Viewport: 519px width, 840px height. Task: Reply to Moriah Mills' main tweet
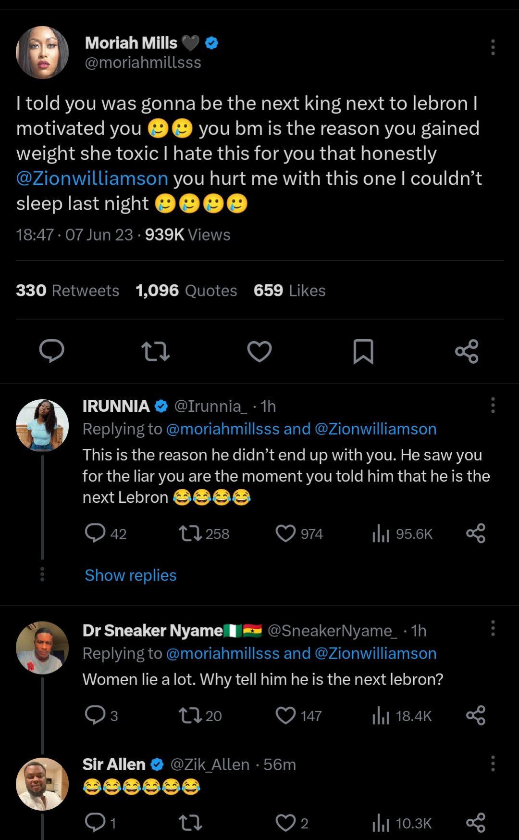pos(51,351)
